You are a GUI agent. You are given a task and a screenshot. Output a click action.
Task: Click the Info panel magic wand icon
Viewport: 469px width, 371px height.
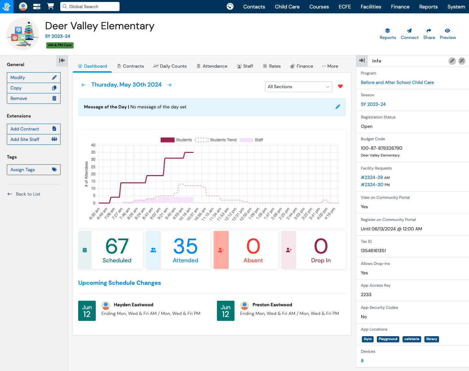462,61
